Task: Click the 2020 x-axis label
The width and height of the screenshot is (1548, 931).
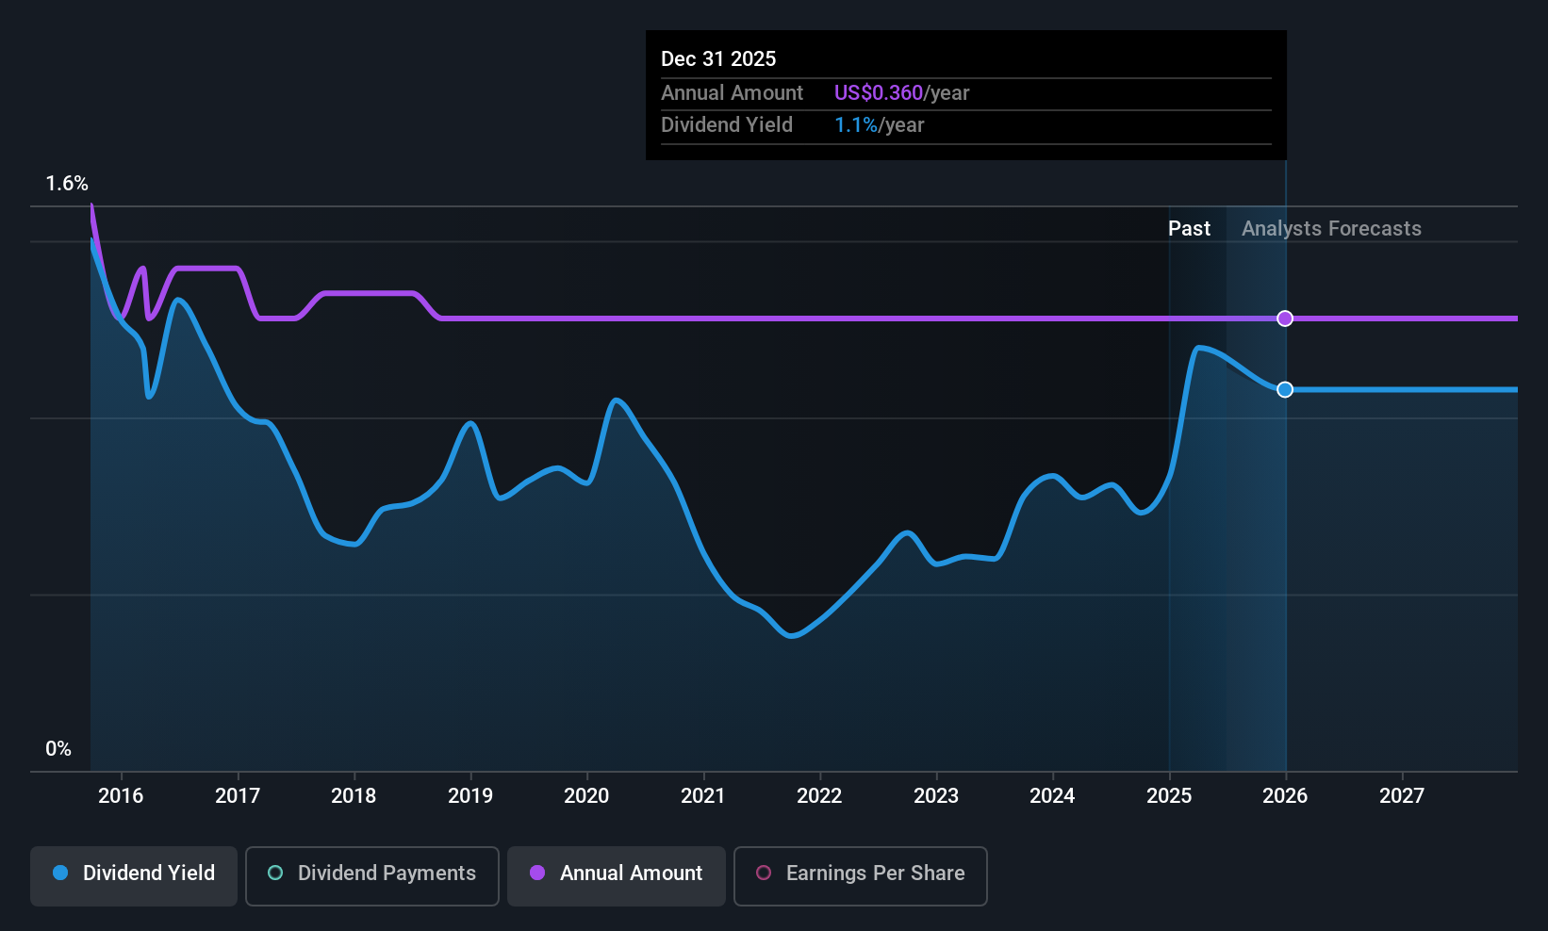Action: [x=586, y=795]
